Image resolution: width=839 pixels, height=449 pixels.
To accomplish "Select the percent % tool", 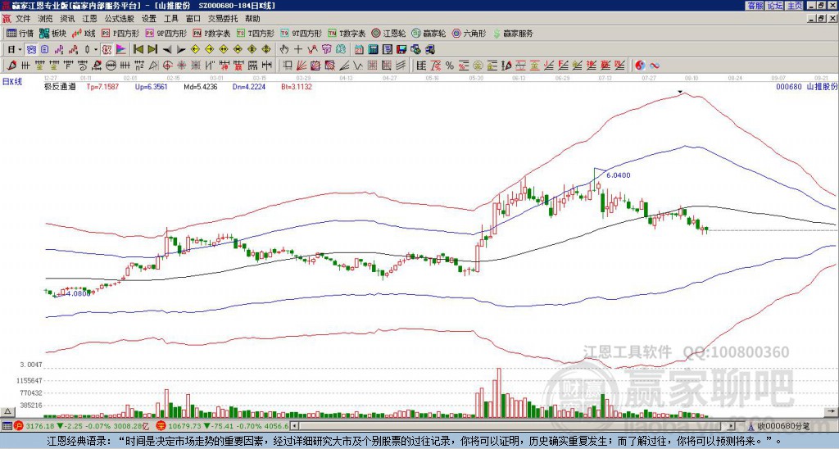I will click(450, 66).
